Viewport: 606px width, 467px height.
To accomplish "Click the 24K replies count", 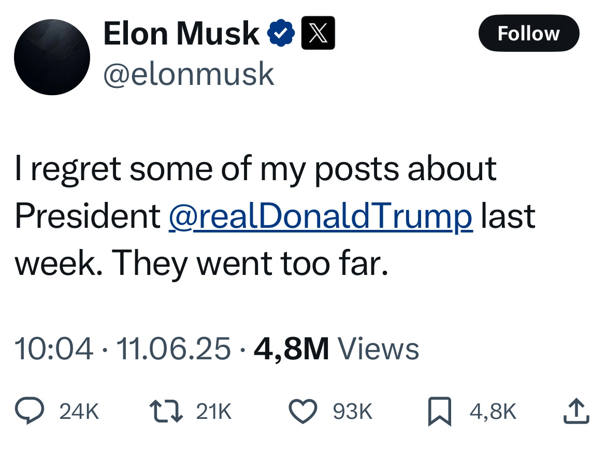I will click(79, 412).
